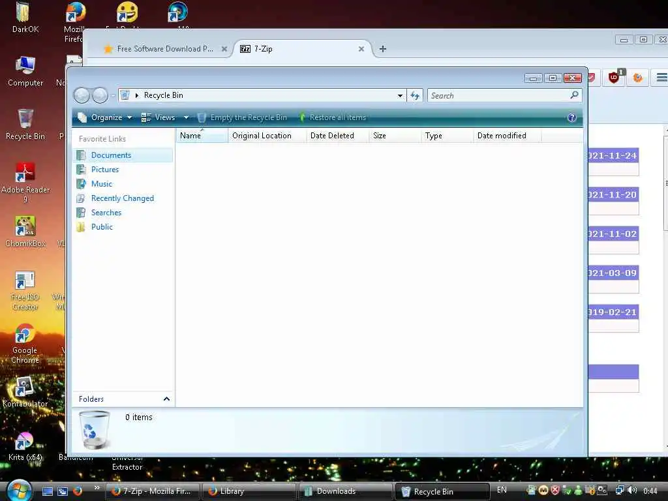Viewport: 668px width, 501px height.
Task: Select the 7-Zip tab in Firefox
Action: coord(298,49)
